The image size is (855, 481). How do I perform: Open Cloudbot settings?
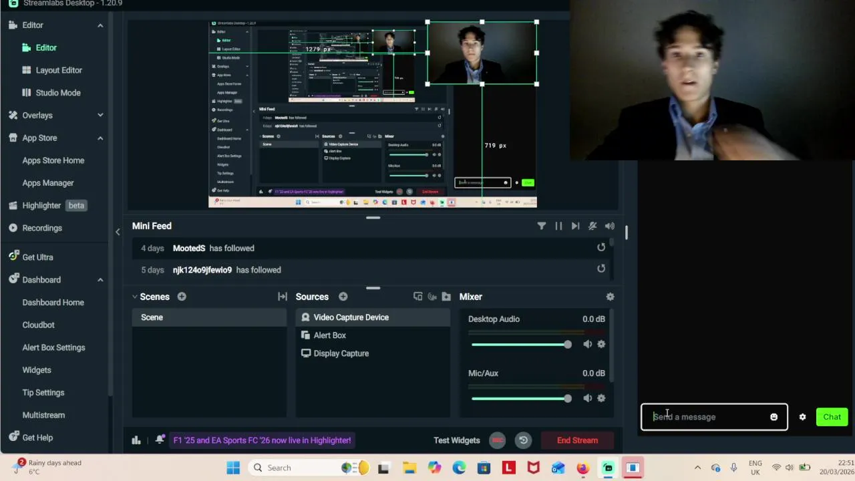coord(39,325)
